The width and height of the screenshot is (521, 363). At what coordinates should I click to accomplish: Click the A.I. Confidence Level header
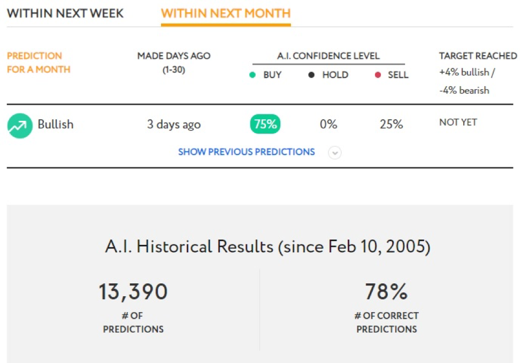[x=328, y=56]
